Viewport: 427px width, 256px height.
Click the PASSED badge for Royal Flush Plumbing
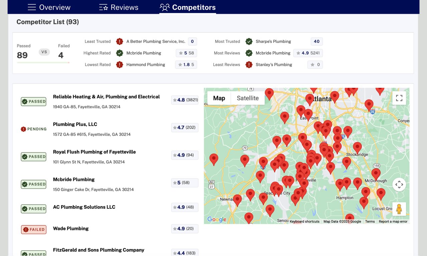pos(34,156)
